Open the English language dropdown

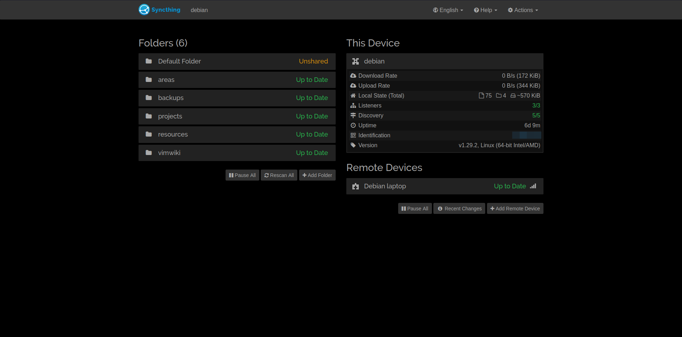coord(448,10)
